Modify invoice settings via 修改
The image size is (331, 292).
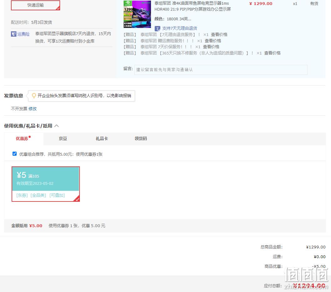click(x=33, y=109)
